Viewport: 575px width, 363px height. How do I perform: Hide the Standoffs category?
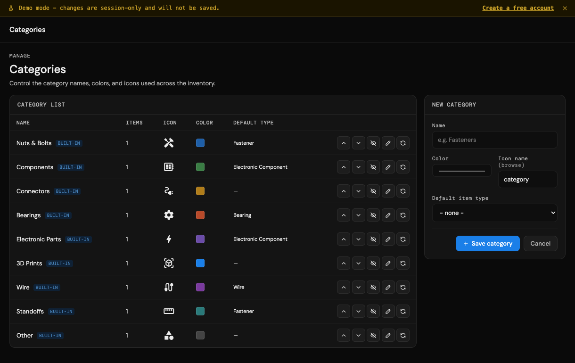[373, 311]
